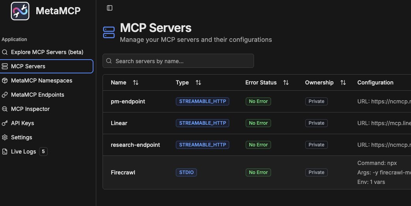Image resolution: width=411 pixels, height=206 pixels.
Task: Click the research-endpoint URL configuration text
Action: click(x=384, y=145)
